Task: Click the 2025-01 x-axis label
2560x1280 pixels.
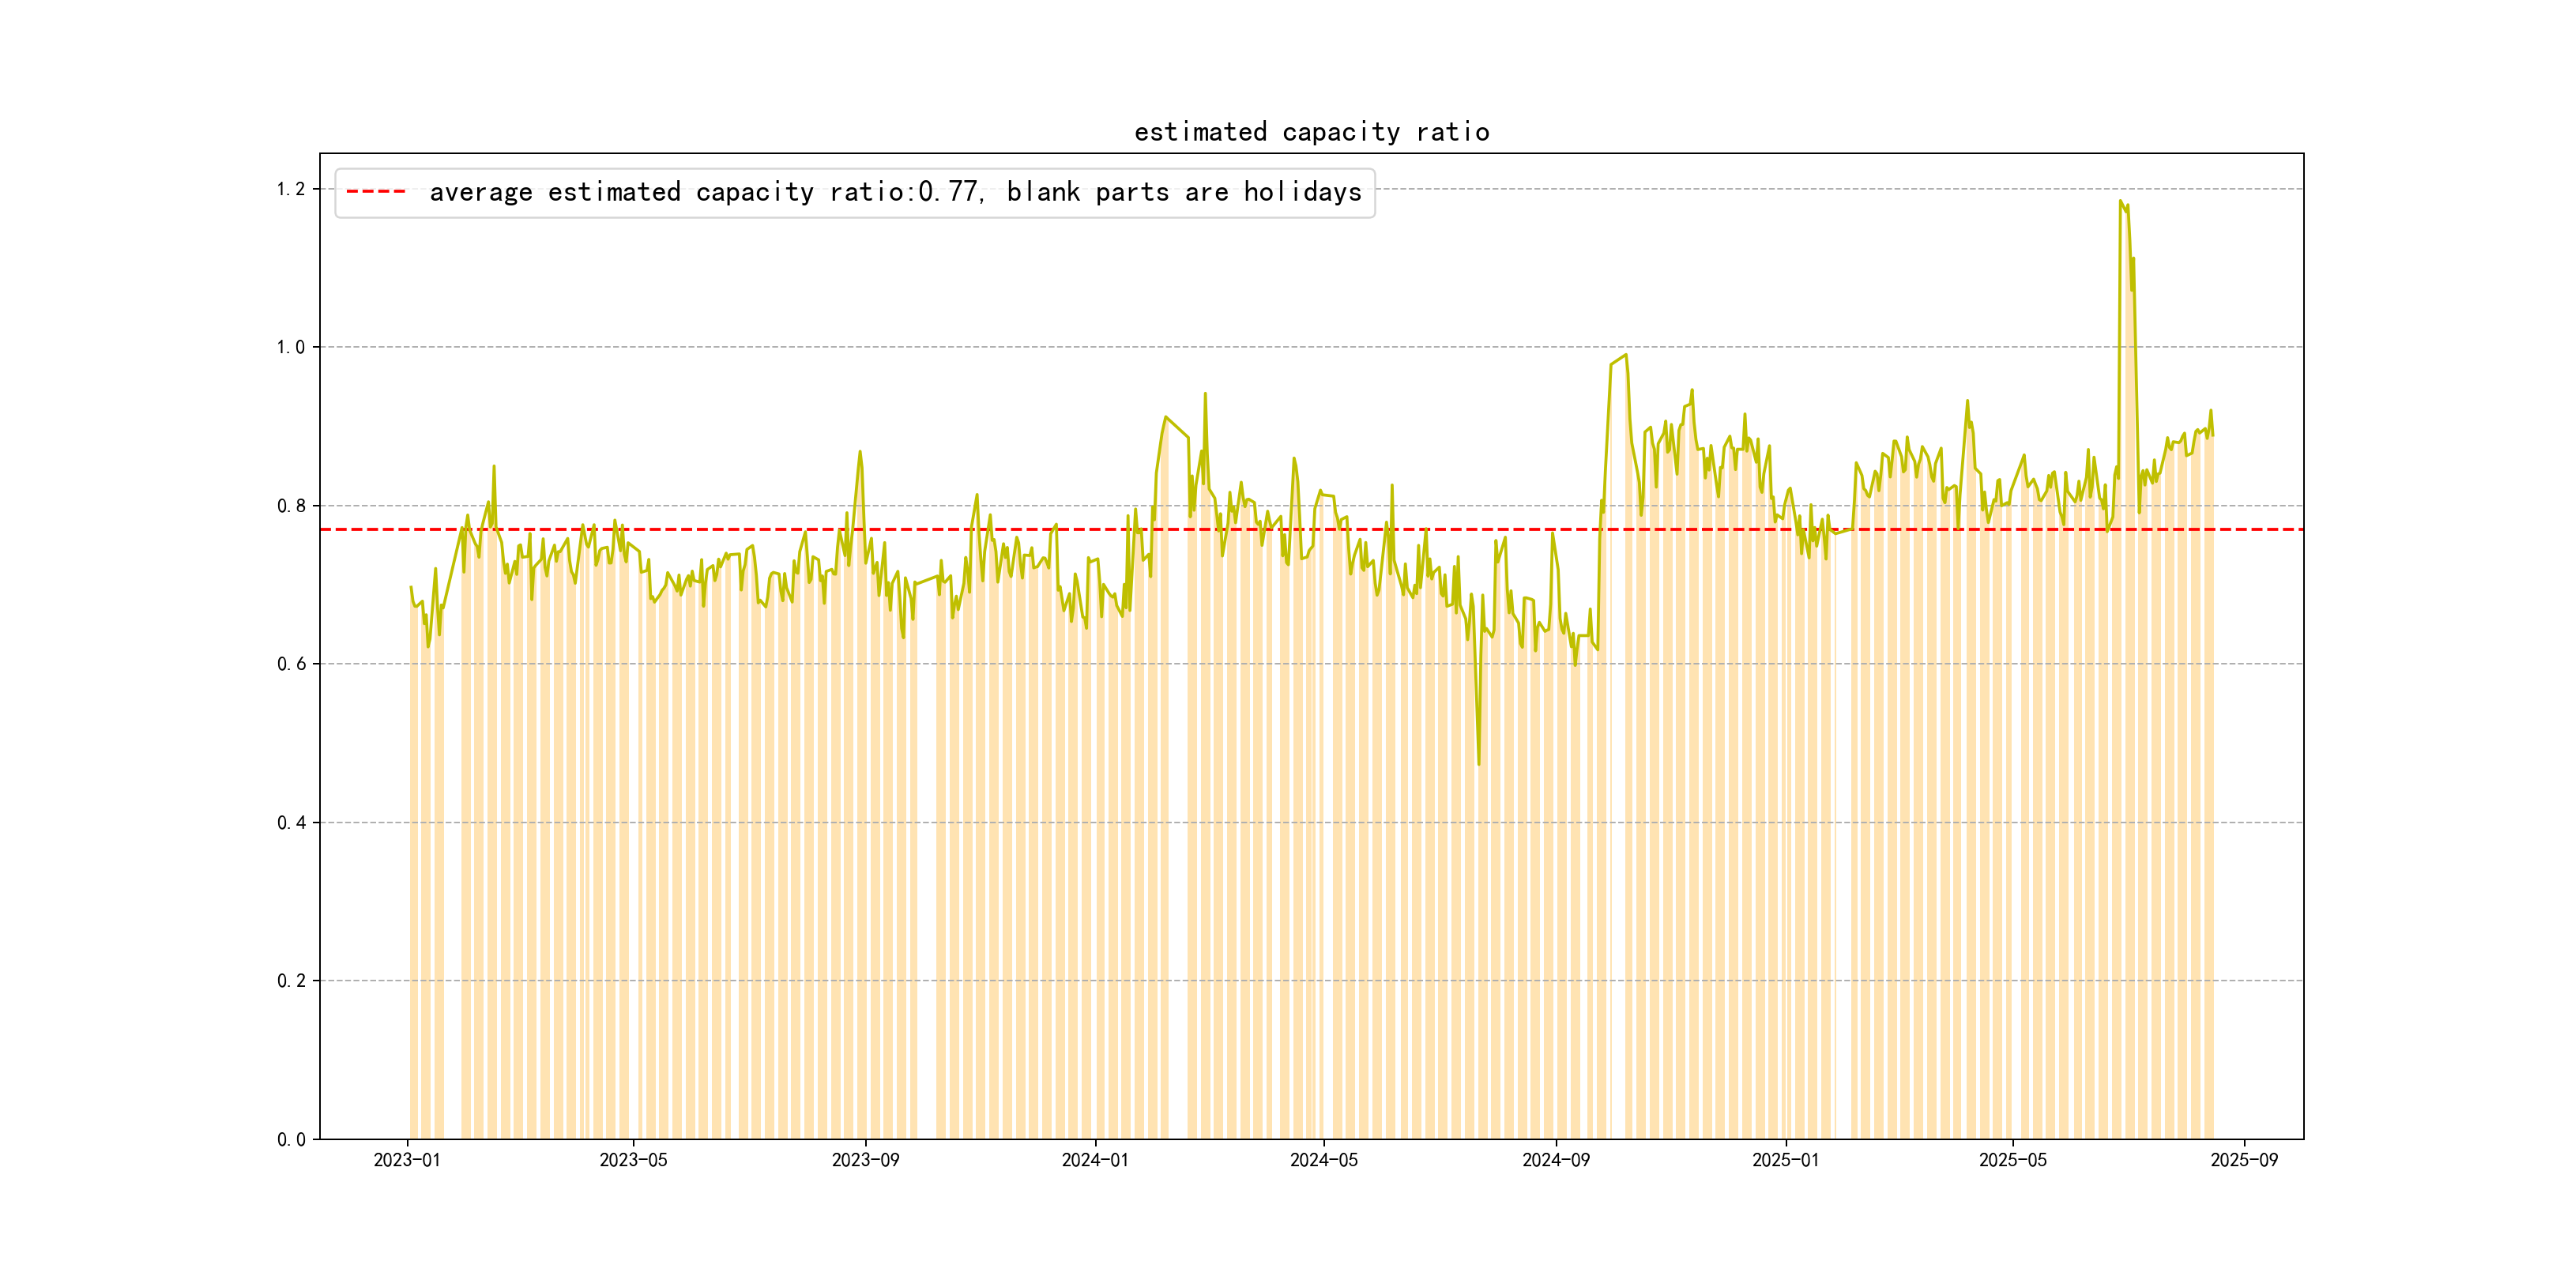Action: point(1785,1160)
